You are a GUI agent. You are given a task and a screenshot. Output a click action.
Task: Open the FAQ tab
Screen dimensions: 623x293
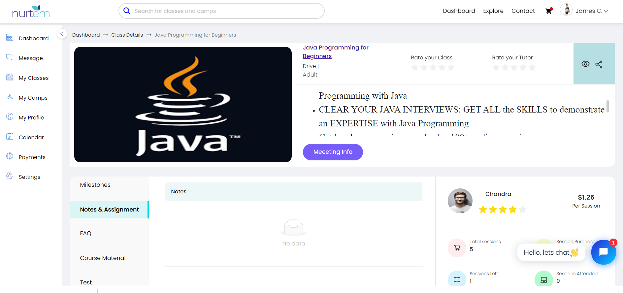pos(85,233)
